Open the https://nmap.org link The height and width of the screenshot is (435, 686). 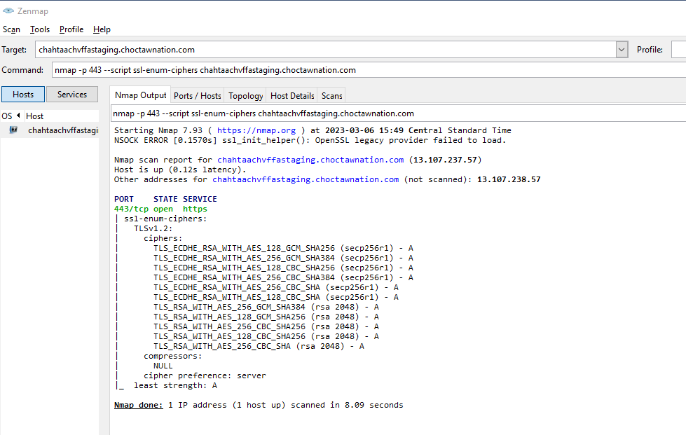click(256, 130)
